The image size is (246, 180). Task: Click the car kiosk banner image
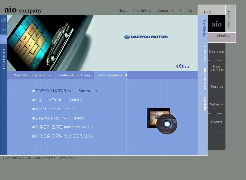pyautogui.click(x=51, y=43)
